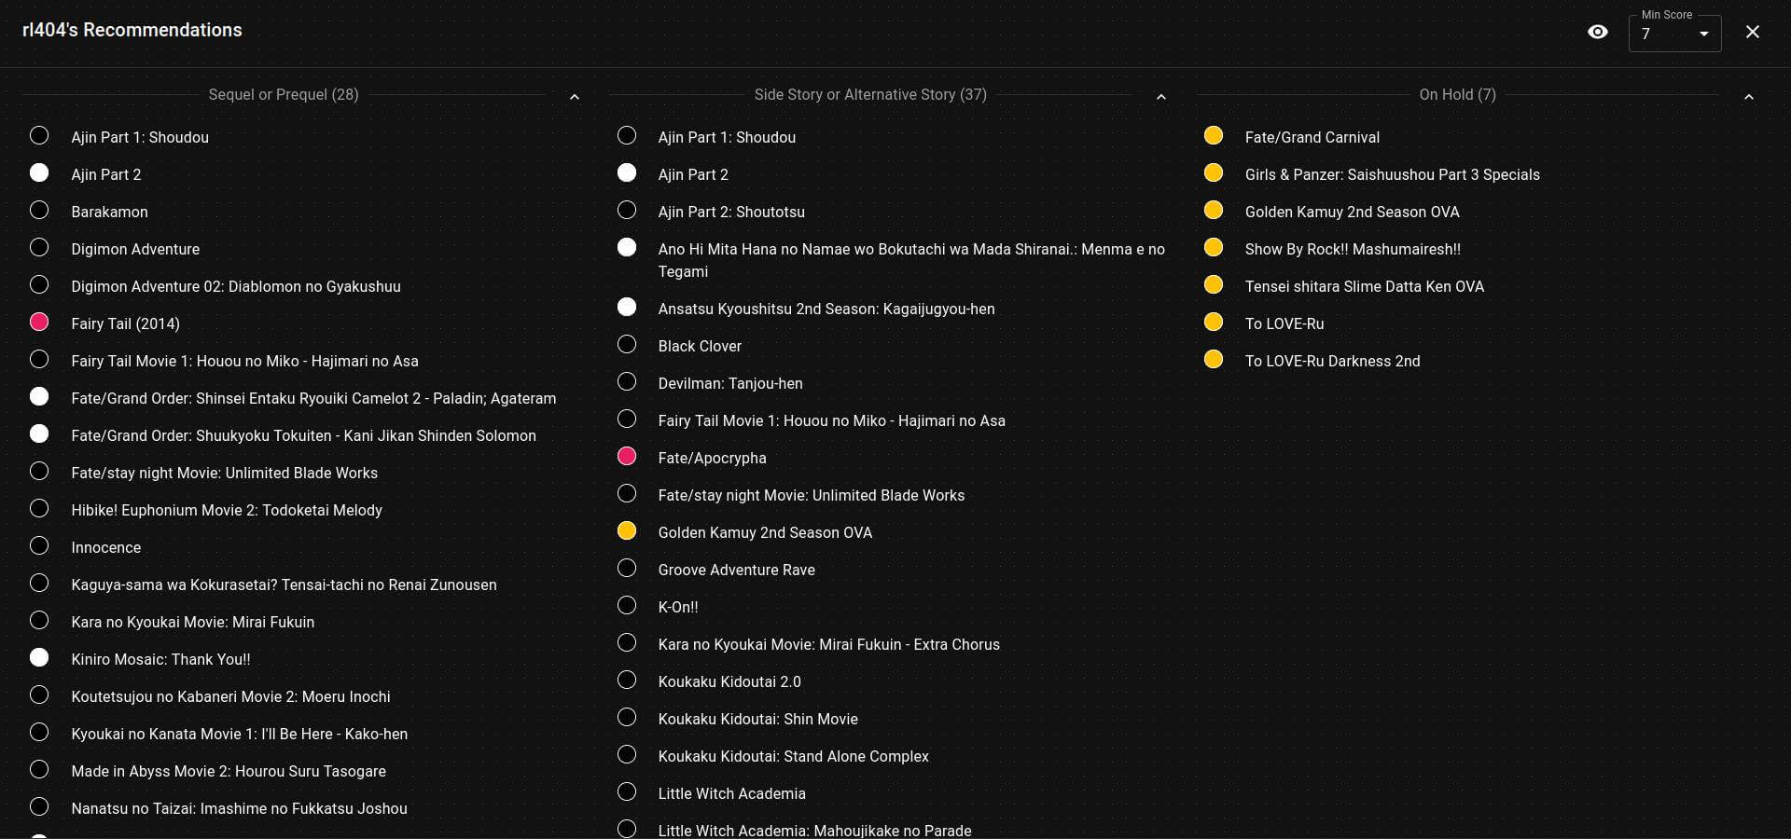Viewport: 1791px width, 839px height.
Task: Open Little Witch Academia entry
Action: [731, 793]
